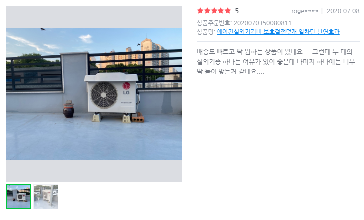Image resolution: width=364 pixels, height=220 pixels.
Task: Click reviewer name roge****
Action: (x=305, y=11)
